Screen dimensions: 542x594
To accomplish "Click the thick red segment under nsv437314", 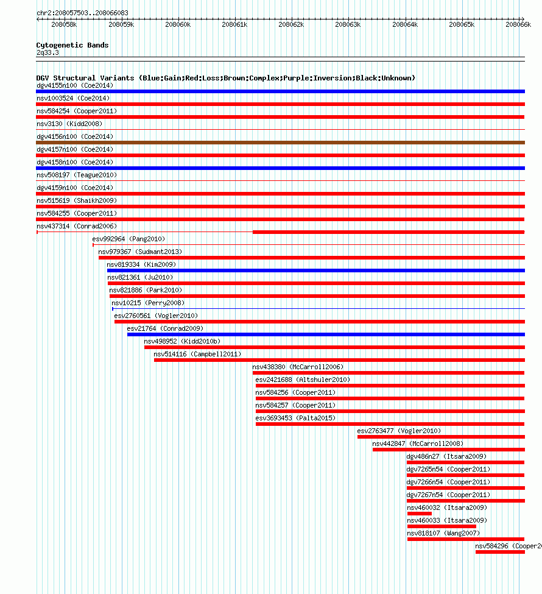I will pyautogui.click(x=389, y=232).
